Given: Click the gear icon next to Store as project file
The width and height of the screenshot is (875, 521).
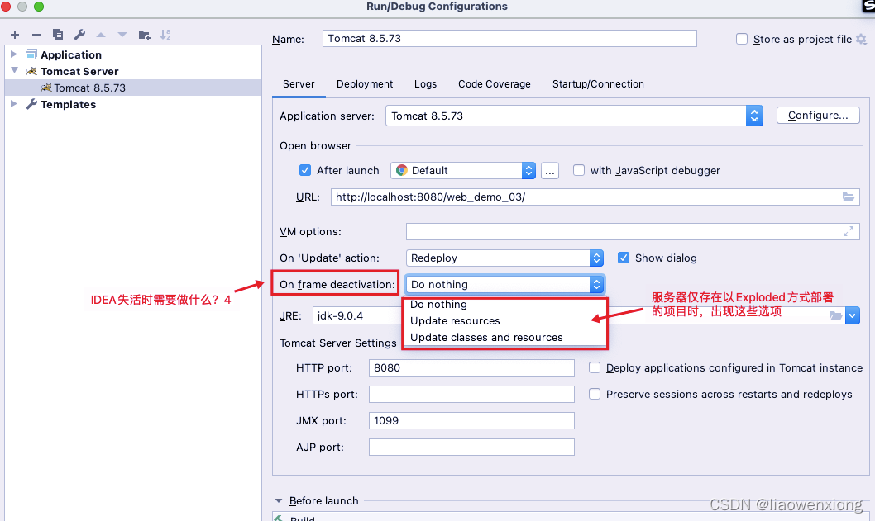Looking at the screenshot, I should pos(862,39).
